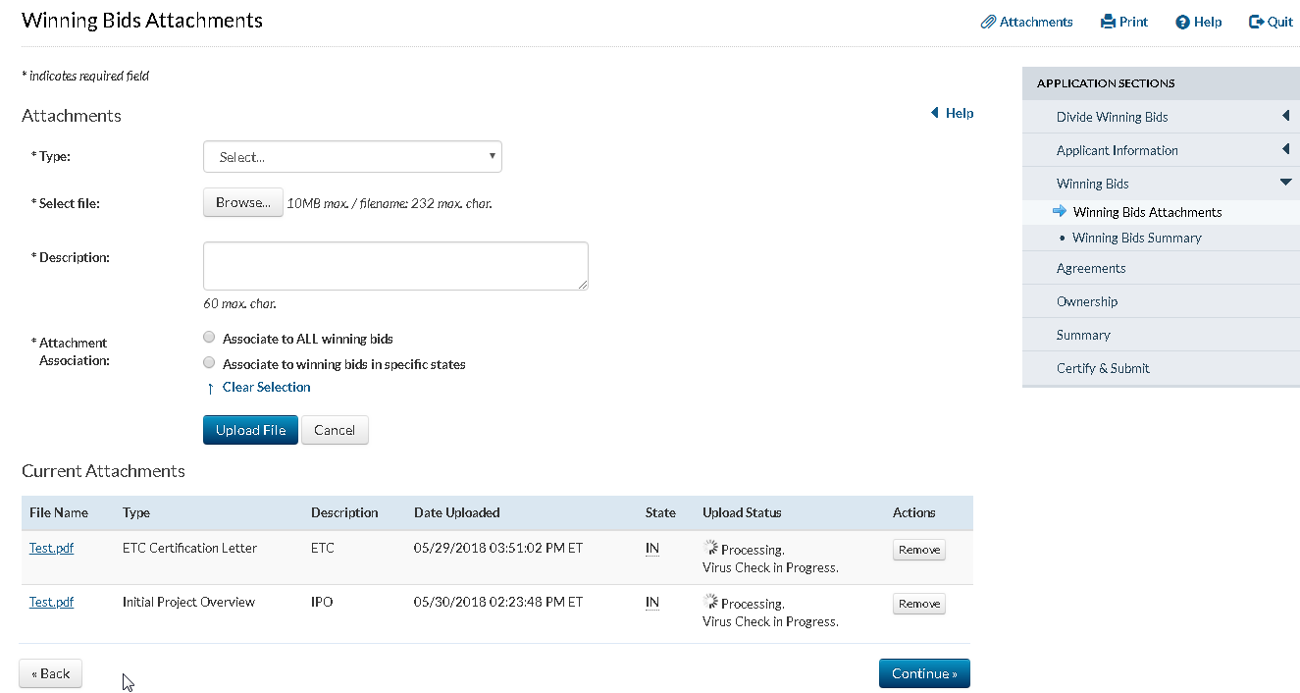Click into the Description text box

pyautogui.click(x=395, y=266)
